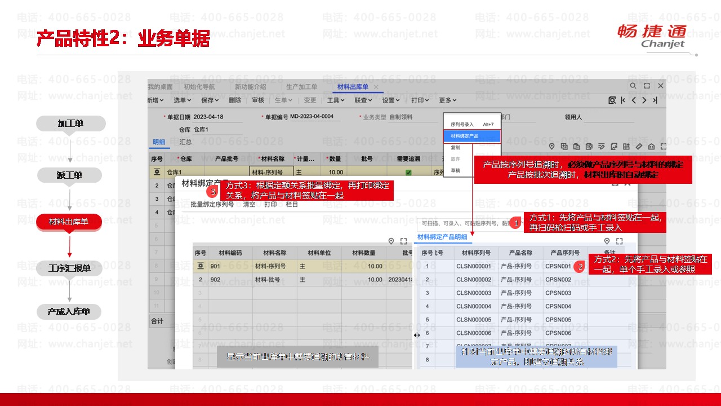Open the 生产加工单 tab

coord(301,87)
